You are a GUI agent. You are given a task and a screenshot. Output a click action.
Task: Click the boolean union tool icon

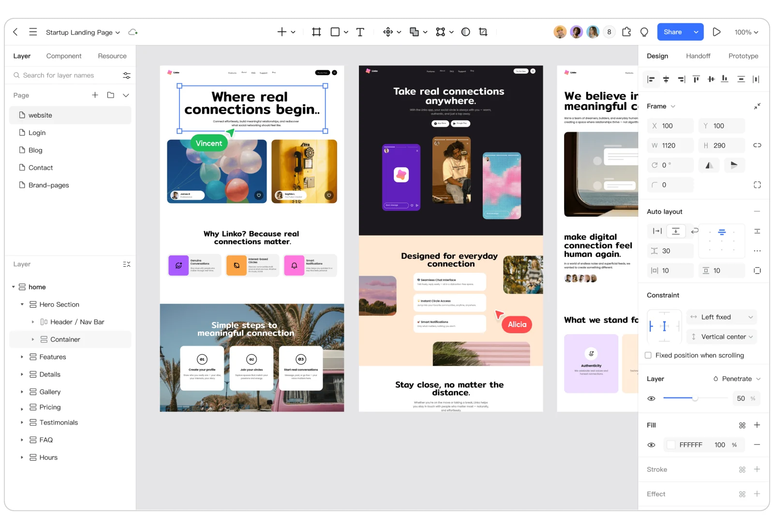pos(414,32)
